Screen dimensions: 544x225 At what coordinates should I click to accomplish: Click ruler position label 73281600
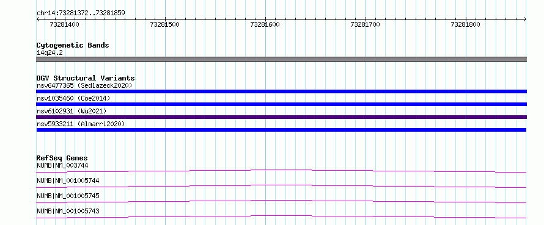(x=265, y=24)
